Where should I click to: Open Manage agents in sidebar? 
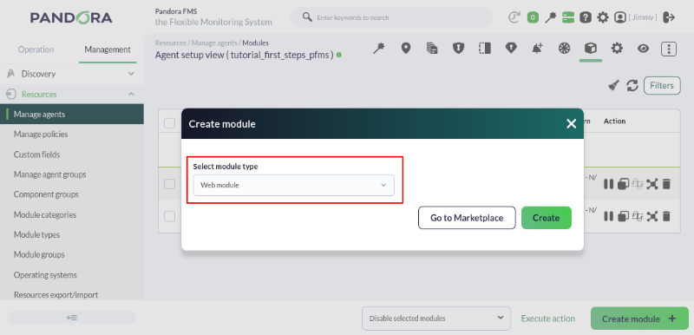[72, 115]
